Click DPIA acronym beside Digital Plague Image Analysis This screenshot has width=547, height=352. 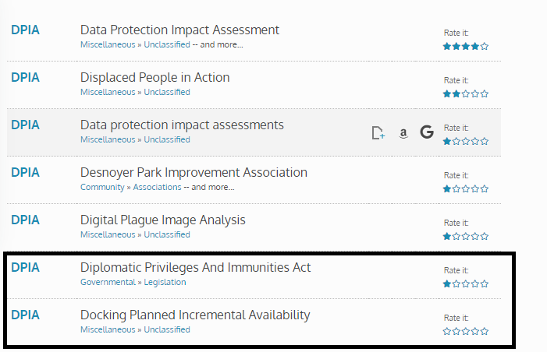click(25, 220)
